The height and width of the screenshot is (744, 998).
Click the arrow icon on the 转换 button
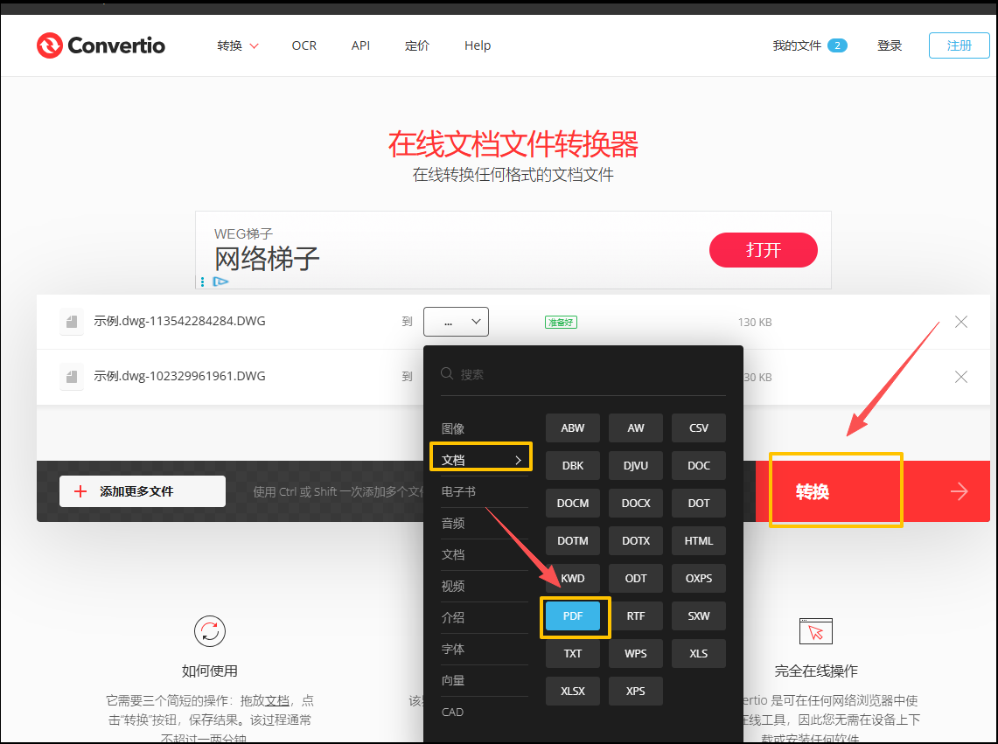pos(960,491)
